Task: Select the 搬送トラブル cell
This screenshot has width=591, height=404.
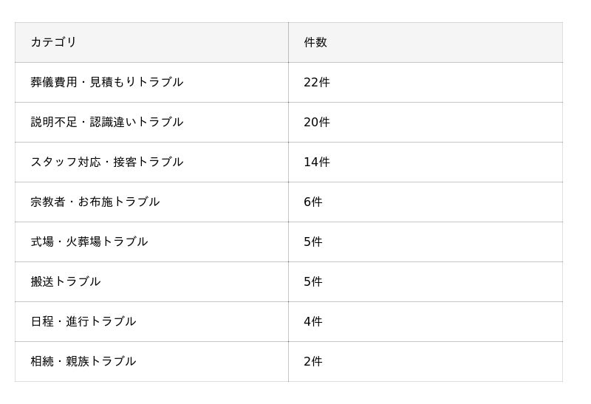Action: pyautogui.click(x=65, y=281)
